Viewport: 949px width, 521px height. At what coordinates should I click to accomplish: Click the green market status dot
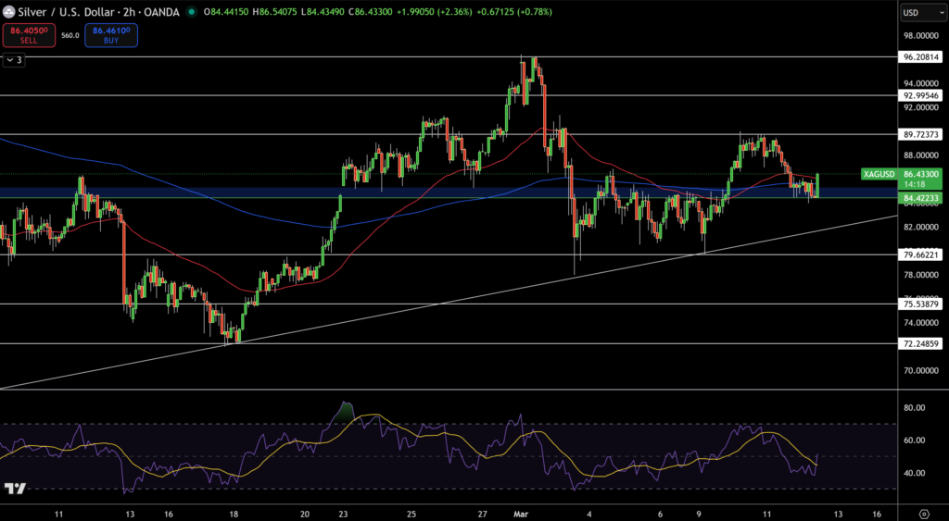point(191,12)
